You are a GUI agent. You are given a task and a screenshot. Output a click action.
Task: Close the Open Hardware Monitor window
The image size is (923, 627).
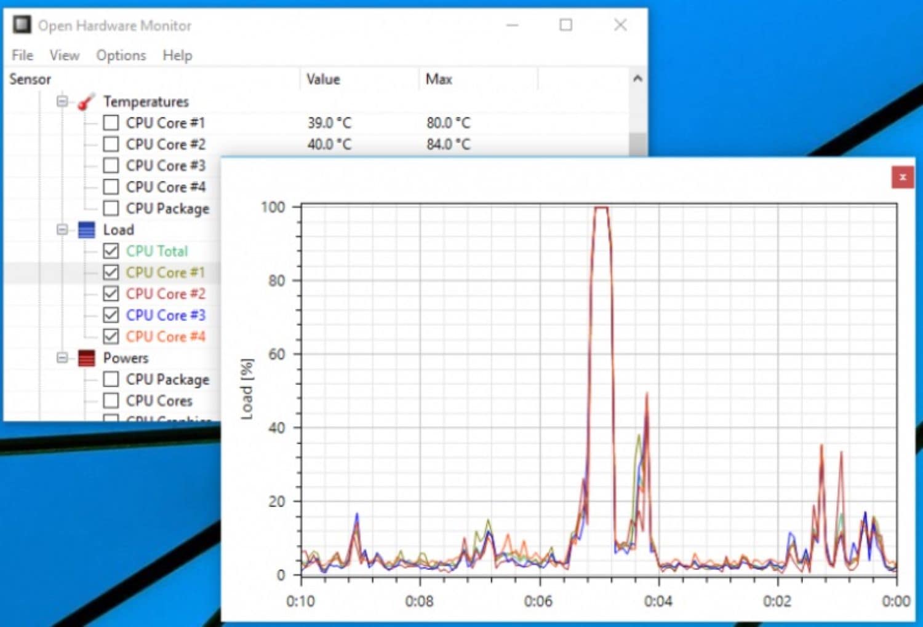pos(620,25)
